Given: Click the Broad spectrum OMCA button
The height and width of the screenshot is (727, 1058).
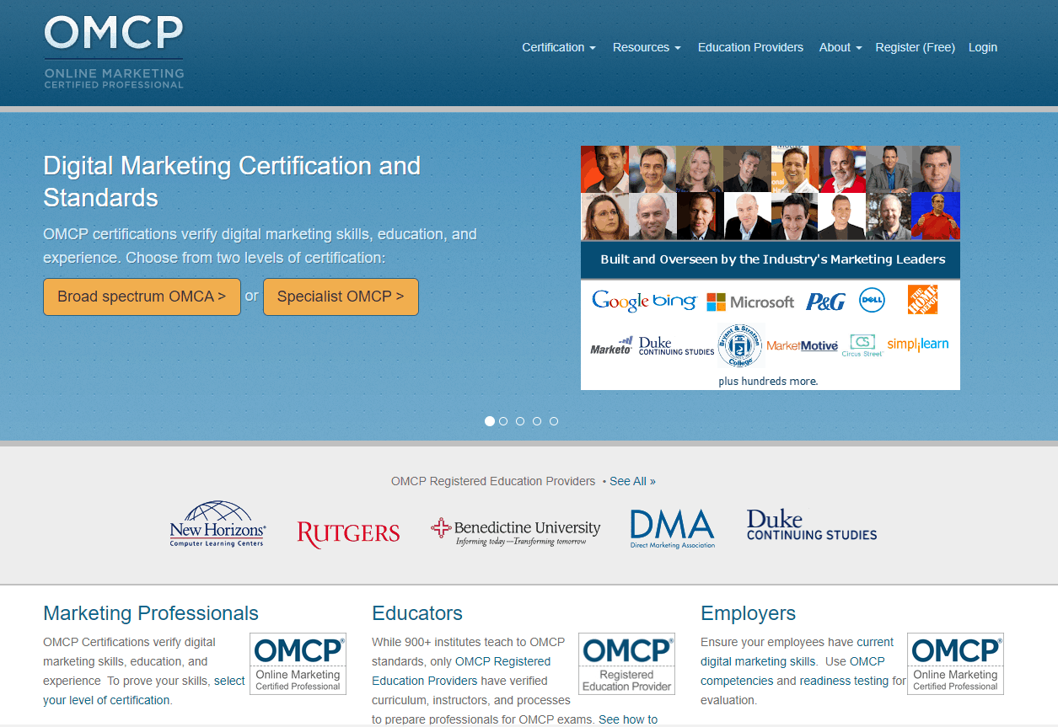Looking at the screenshot, I should click(142, 297).
